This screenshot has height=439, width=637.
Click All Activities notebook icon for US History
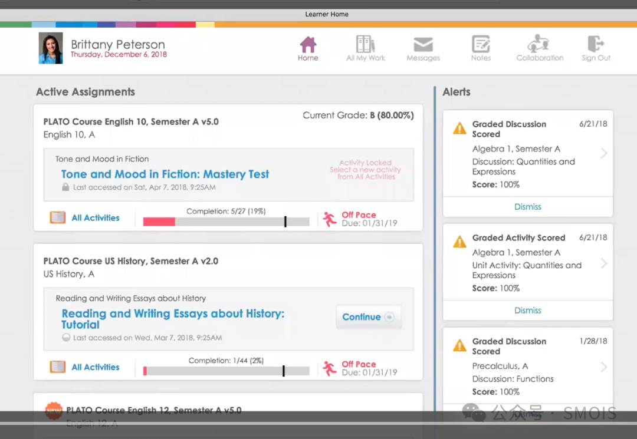point(58,367)
